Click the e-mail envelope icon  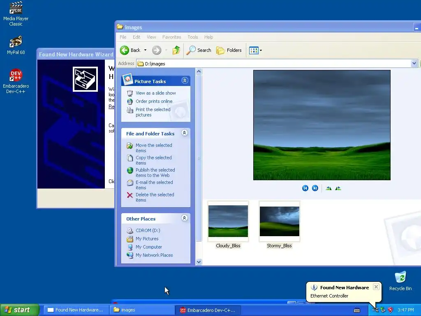(130, 183)
